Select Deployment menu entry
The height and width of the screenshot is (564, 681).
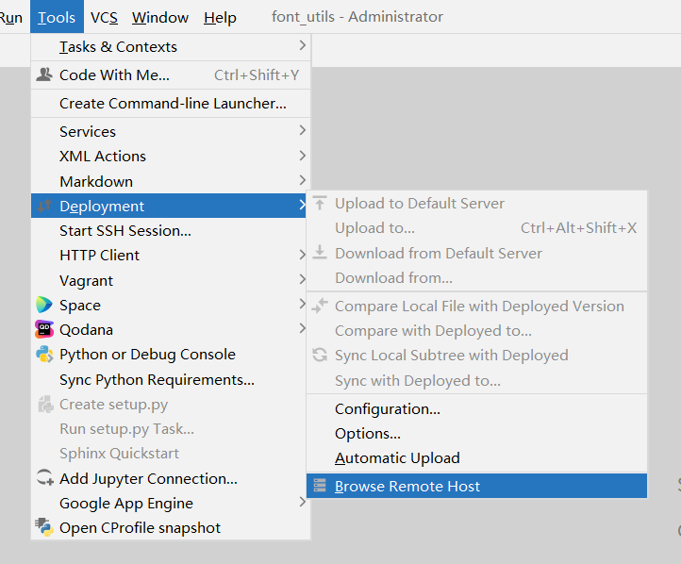pyautogui.click(x=169, y=206)
